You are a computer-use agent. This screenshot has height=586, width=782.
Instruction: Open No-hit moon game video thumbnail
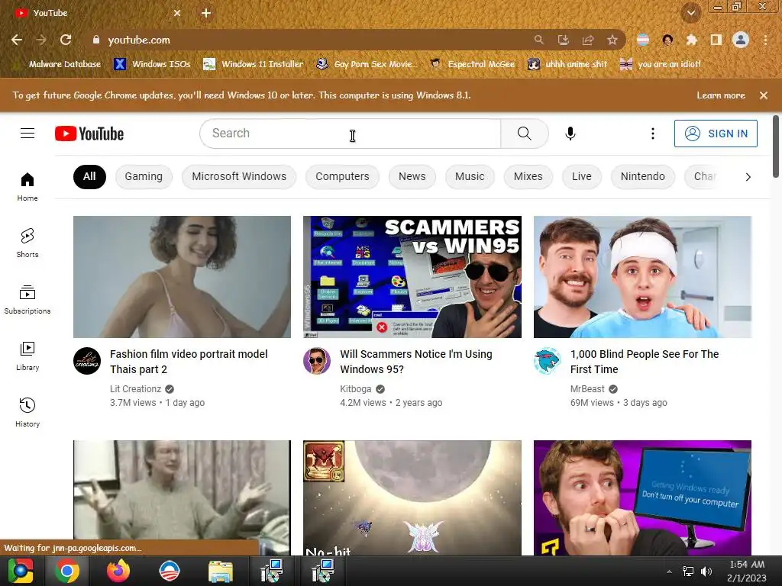[412, 497]
